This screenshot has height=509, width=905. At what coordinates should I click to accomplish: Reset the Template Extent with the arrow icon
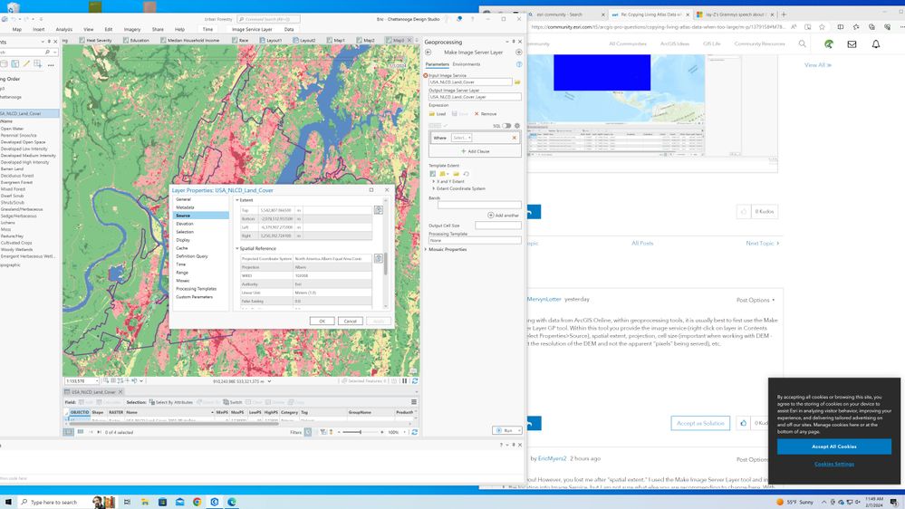[x=466, y=174]
